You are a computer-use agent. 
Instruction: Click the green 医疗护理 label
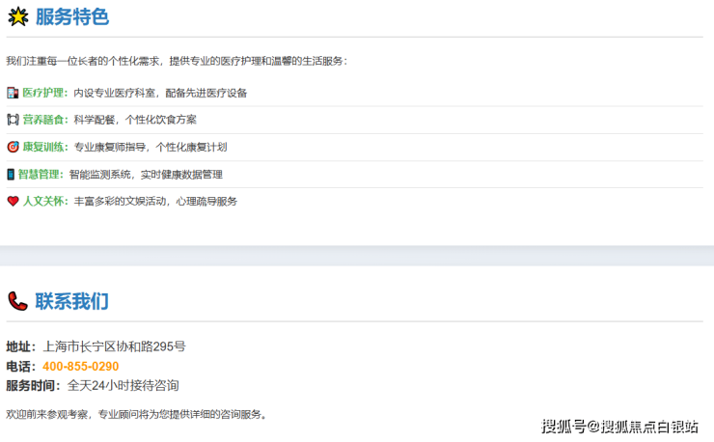click(x=45, y=93)
